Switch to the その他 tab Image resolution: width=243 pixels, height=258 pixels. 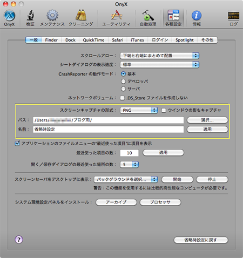(207, 40)
